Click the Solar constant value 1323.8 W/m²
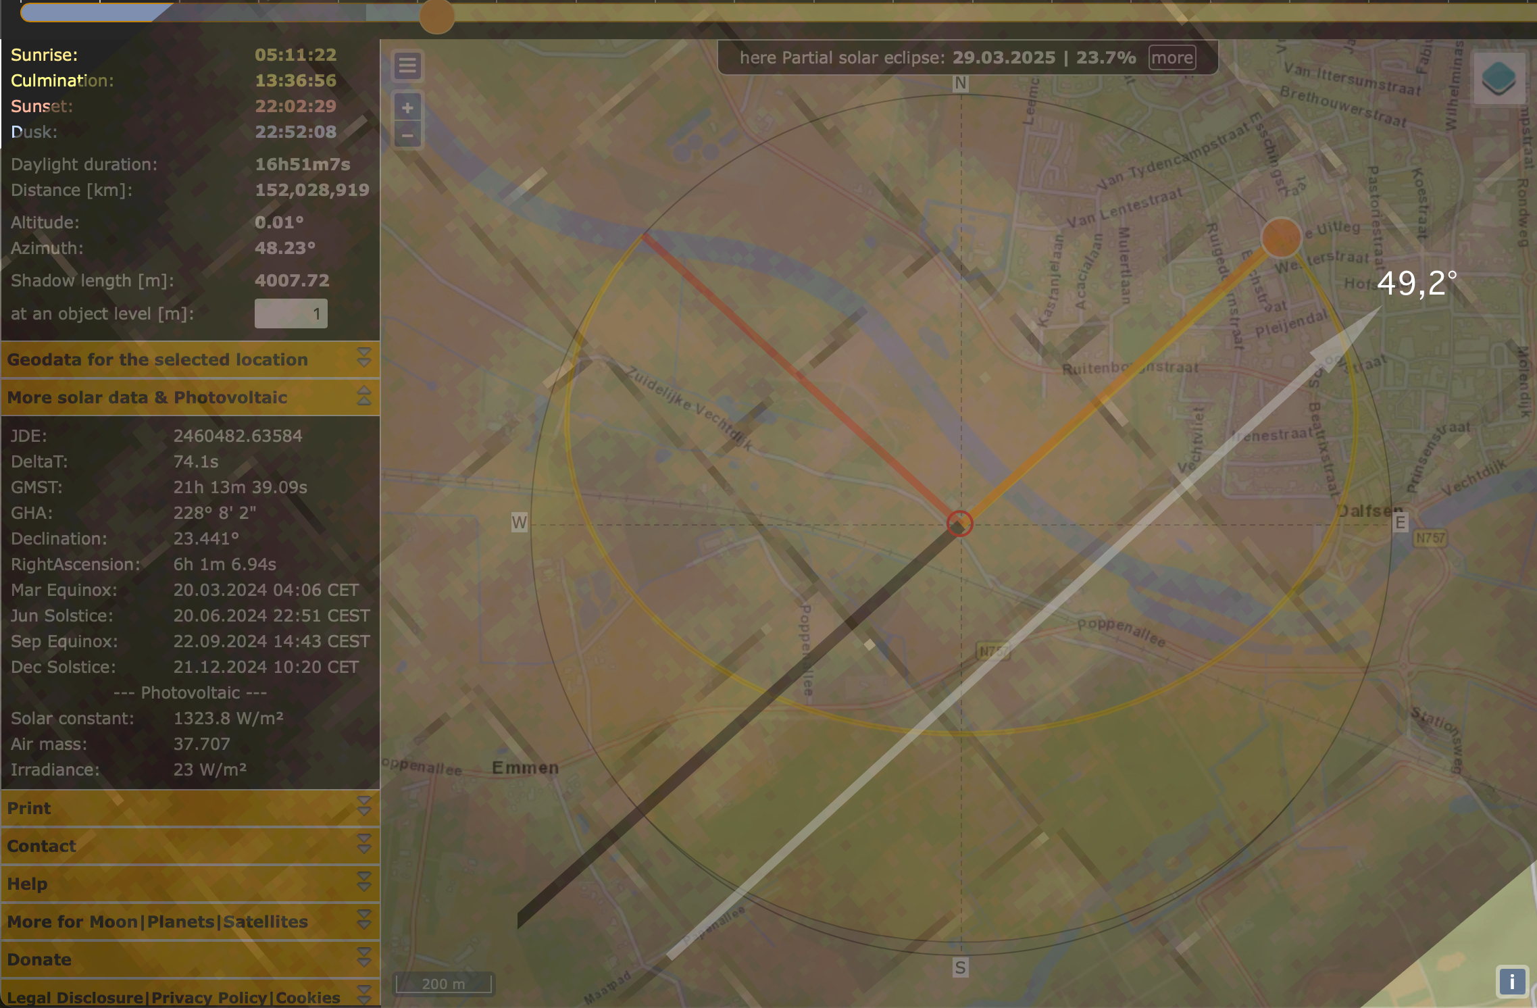Viewport: 1537px width, 1008px height. (x=228, y=718)
